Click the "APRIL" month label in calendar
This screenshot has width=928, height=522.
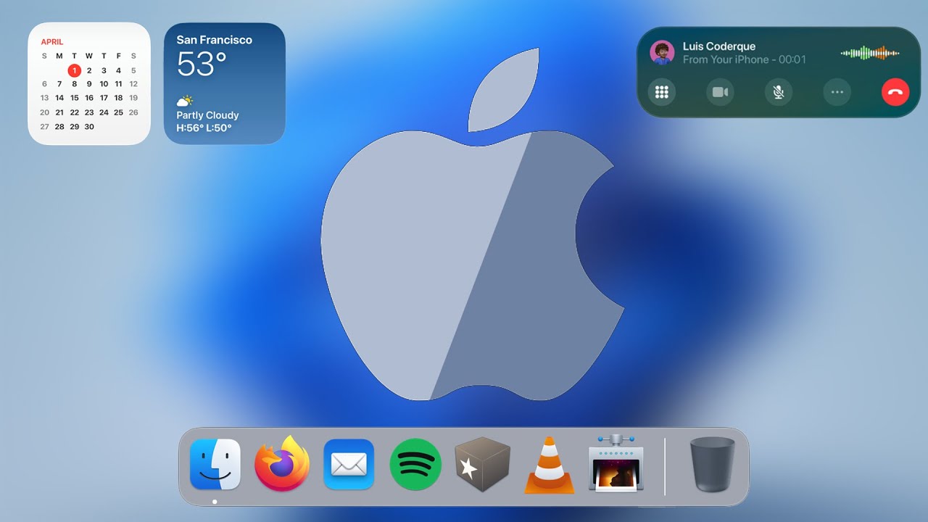(x=52, y=42)
